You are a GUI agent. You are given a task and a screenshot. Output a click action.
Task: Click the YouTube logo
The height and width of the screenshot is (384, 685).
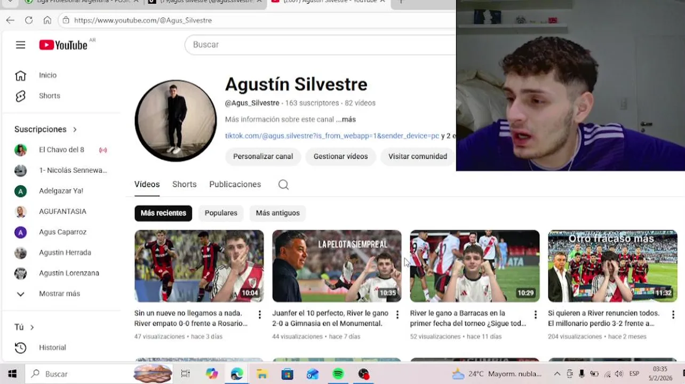coord(63,45)
